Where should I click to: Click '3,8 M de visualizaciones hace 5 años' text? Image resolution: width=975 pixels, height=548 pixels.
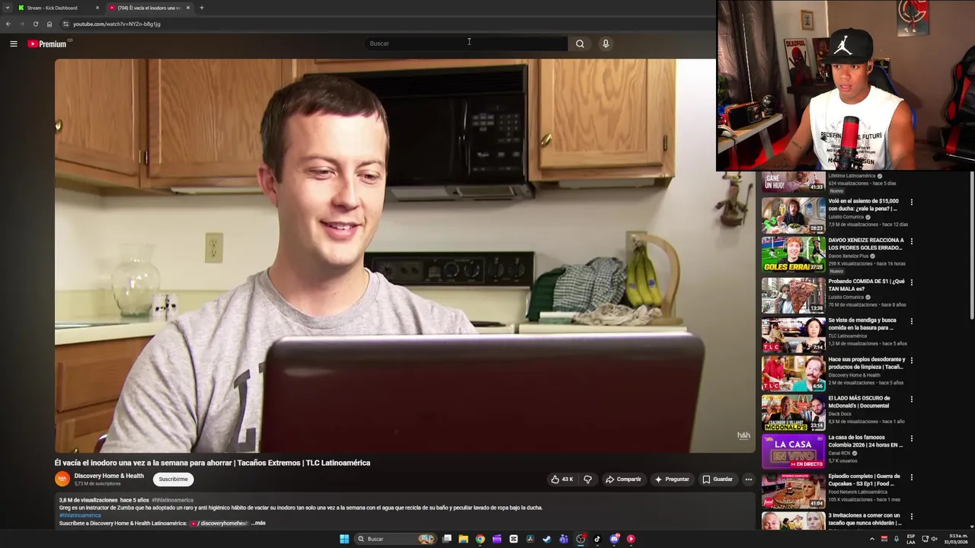click(x=104, y=500)
